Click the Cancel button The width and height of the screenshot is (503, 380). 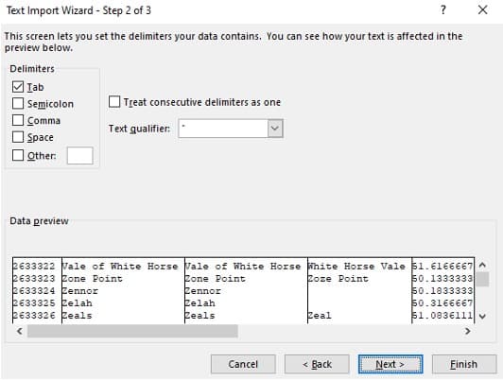point(243,364)
